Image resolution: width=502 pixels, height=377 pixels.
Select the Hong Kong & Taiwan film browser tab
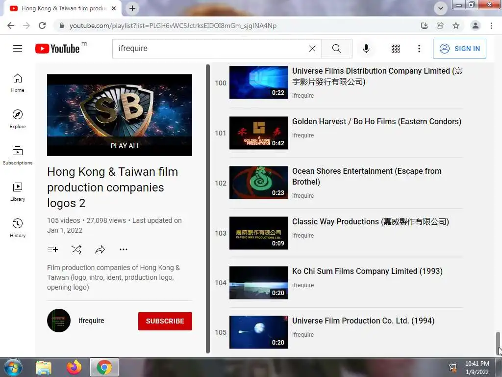pos(62,8)
